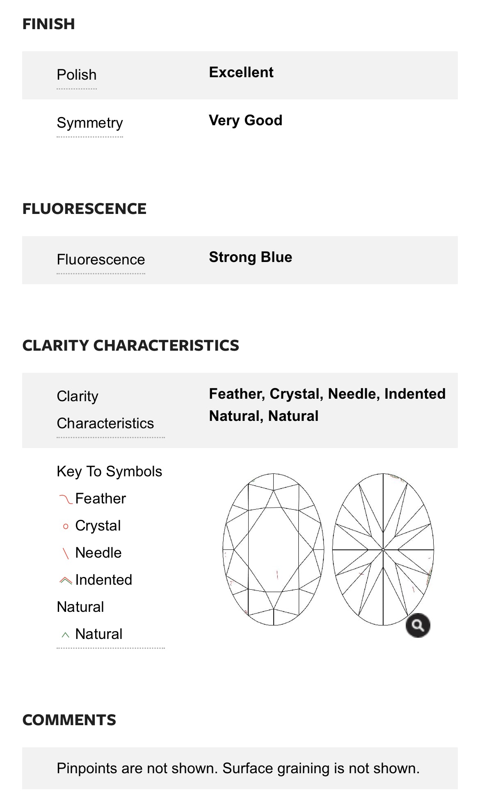The image size is (480, 811).
Task: Select the Indented Natural symbol
Action: click(x=66, y=580)
